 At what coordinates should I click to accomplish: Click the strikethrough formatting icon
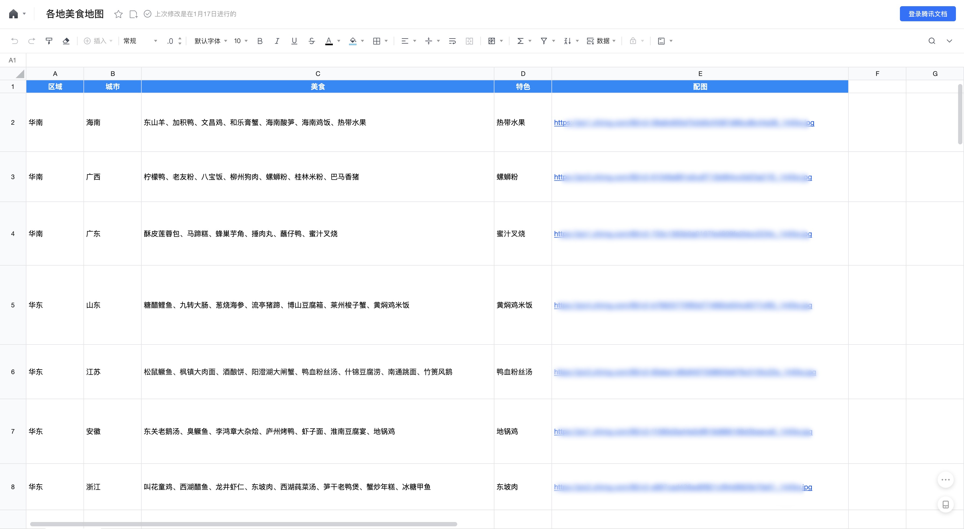point(311,41)
